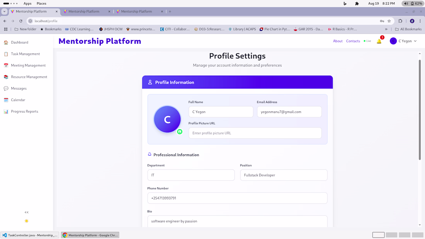Open the About link
This screenshot has height=239, width=425.
click(338, 41)
